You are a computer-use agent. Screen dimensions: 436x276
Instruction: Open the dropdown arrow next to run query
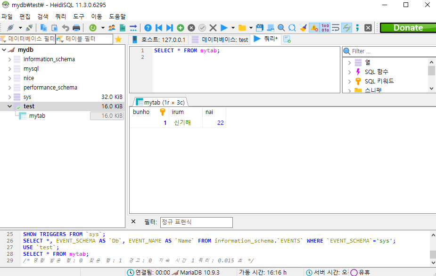tap(233, 28)
